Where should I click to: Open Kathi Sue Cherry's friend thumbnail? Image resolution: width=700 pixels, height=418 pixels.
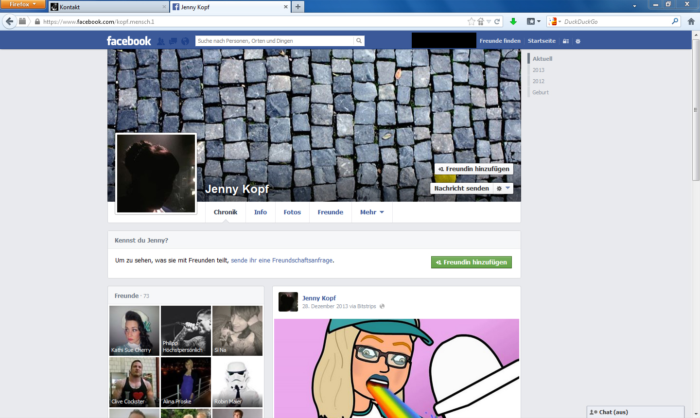134,331
